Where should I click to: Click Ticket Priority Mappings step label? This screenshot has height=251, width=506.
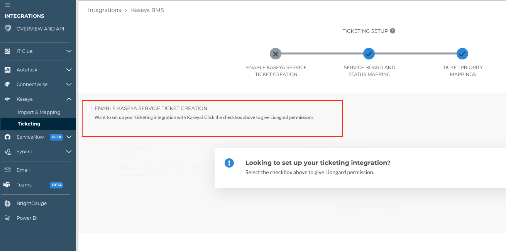[463, 71]
